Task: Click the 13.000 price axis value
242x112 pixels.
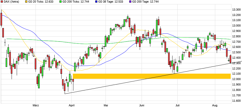Action: pyautogui.click(x=236, y=25)
